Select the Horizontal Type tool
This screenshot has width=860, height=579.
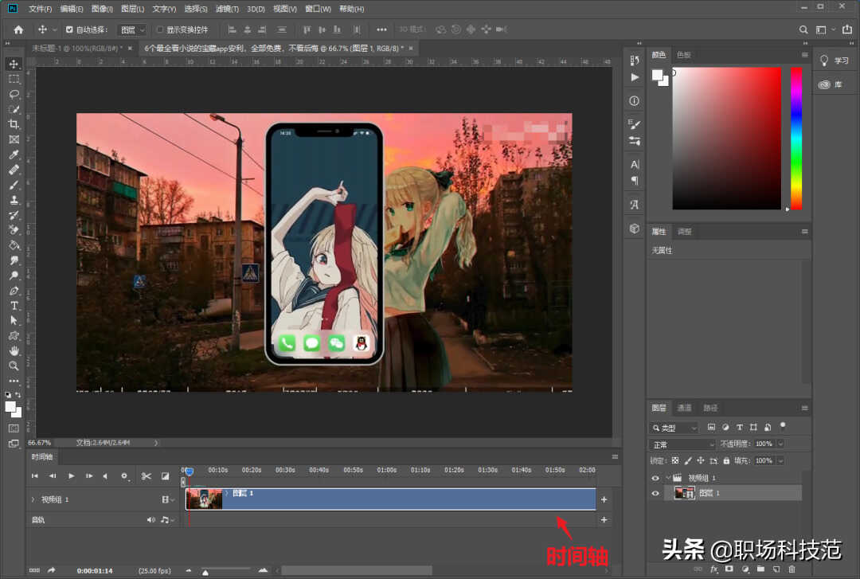[14, 306]
